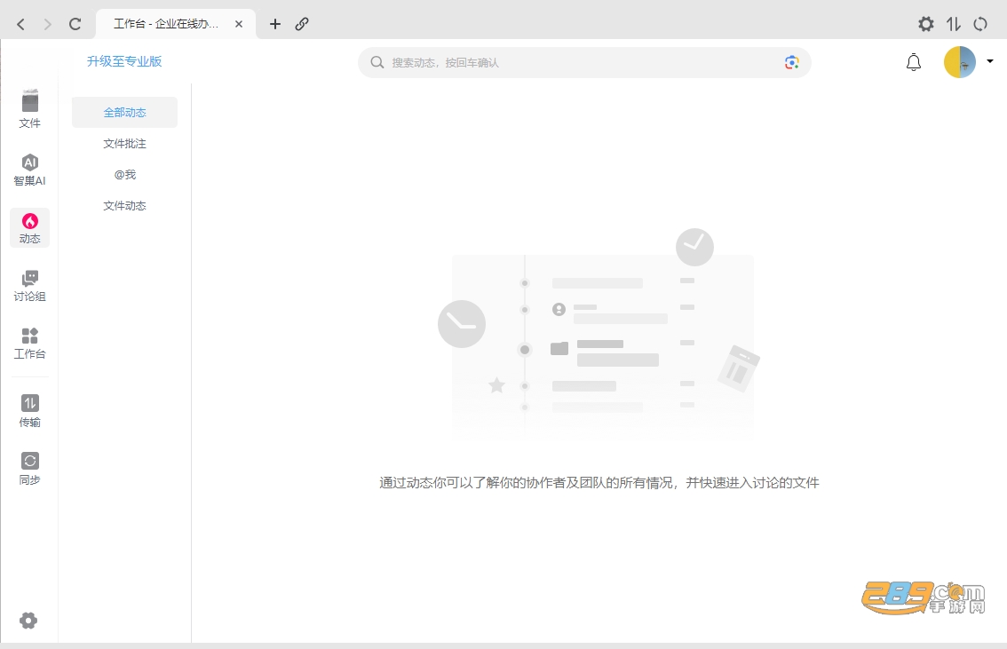Click the colorful AI icon in the search bar

[791, 62]
